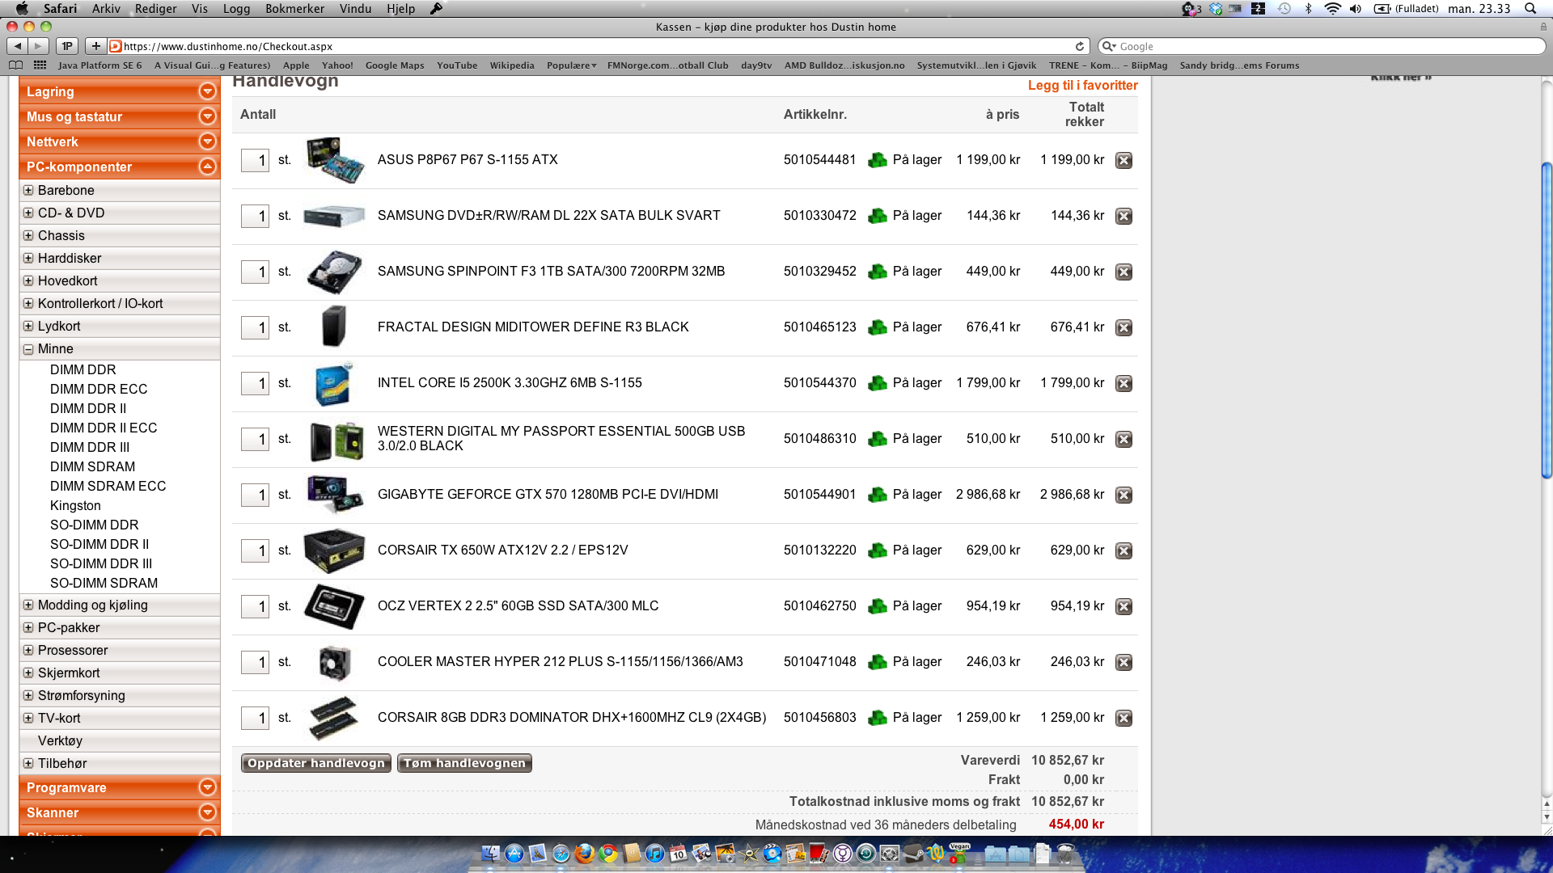Screen dimensions: 1553x873
Task: Click Safari back navigation arrow
Action: [18, 46]
